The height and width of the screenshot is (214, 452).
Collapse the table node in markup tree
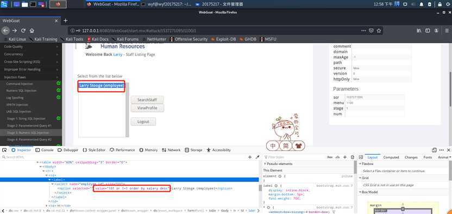point(37,162)
